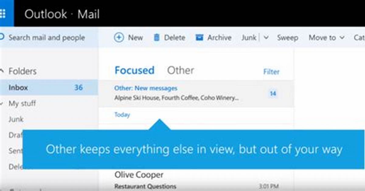This screenshot has width=365, height=191.
Task: Open the Junk folder in sidebar
Action: click(x=16, y=120)
